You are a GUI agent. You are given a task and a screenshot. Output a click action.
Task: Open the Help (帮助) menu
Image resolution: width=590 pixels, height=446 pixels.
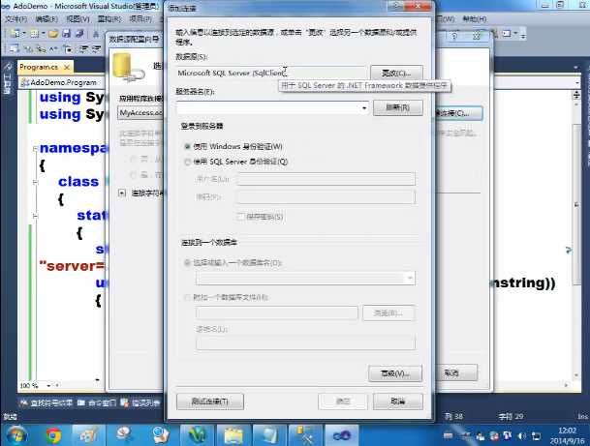pos(475,18)
